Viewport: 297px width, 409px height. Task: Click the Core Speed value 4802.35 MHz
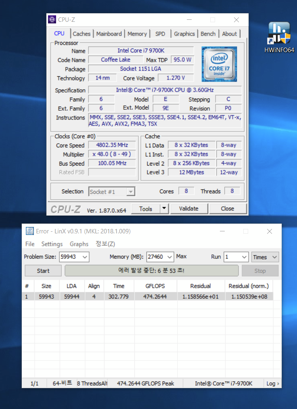click(112, 145)
